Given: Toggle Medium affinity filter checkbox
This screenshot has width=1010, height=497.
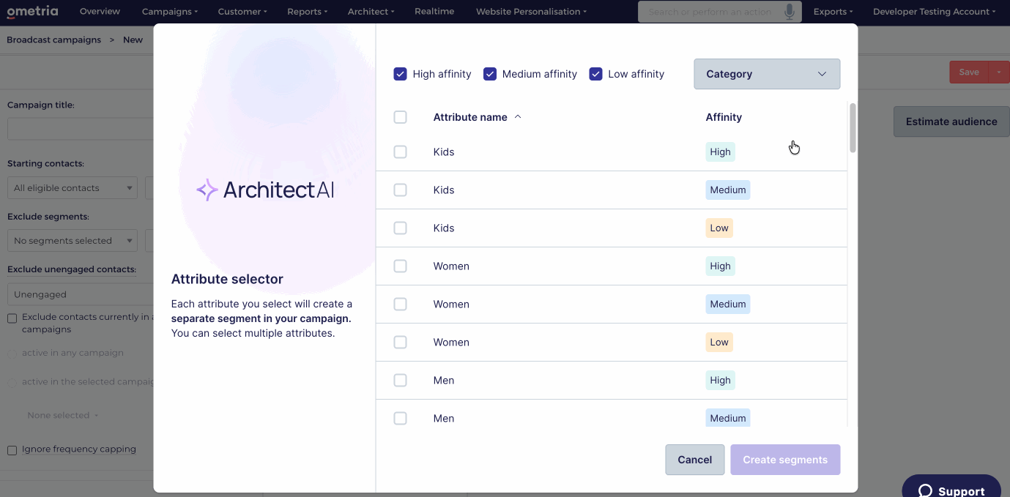Looking at the screenshot, I should point(490,74).
